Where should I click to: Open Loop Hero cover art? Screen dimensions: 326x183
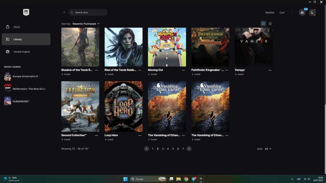click(124, 106)
